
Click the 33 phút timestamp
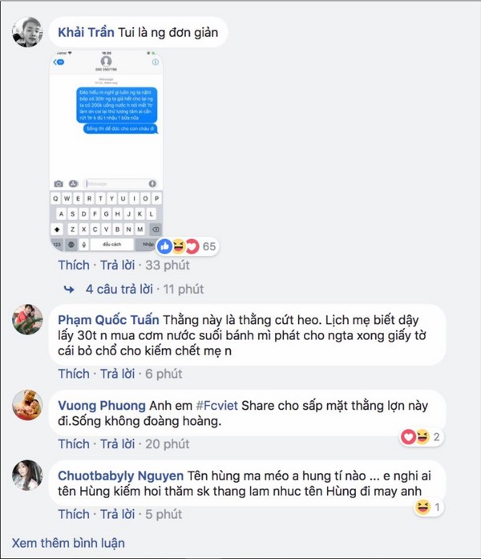pos(168,265)
